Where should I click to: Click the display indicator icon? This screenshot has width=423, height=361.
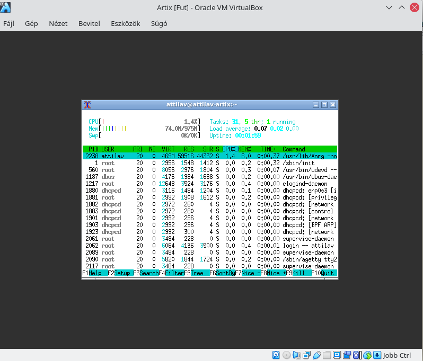pyautogui.click(x=337, y=355)
